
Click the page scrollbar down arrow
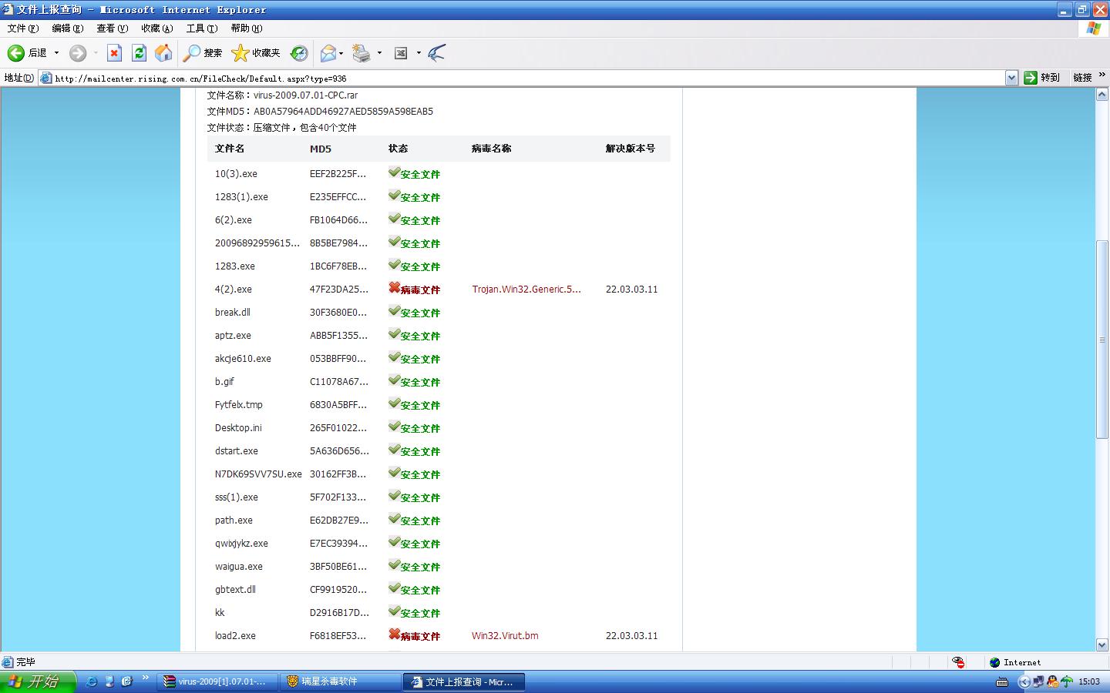point(1102,644)
